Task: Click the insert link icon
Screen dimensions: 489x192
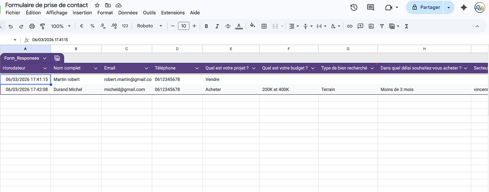Action: (349, 26)
